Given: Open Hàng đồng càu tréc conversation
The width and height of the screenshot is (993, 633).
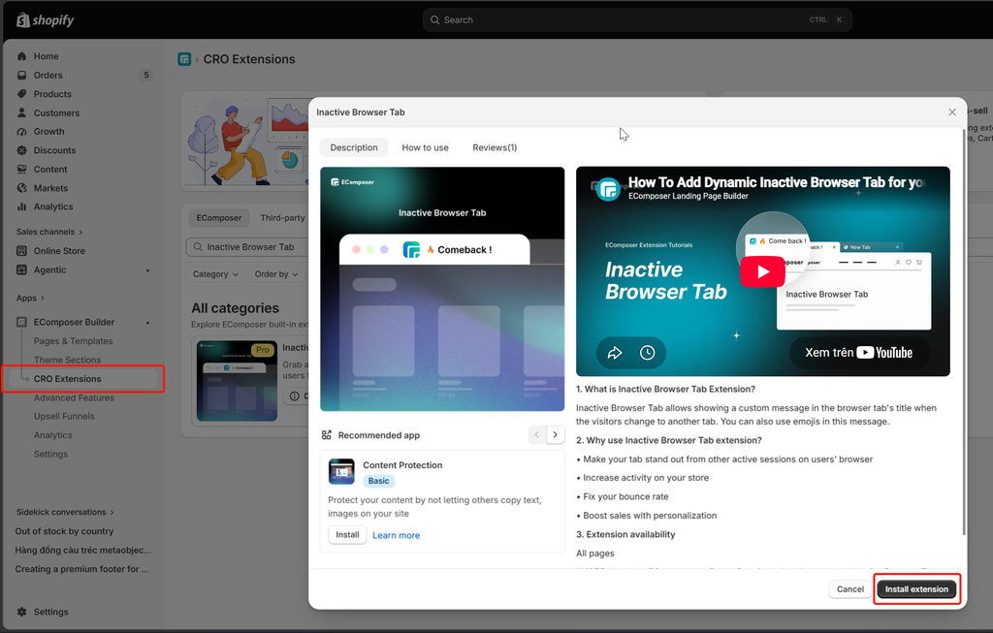Looking at the screenshot, I should (83, 550).
